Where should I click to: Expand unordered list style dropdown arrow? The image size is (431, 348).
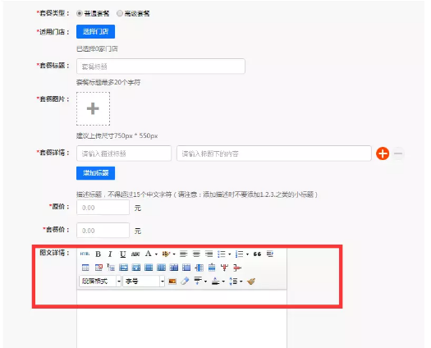[x=230, y=254]
